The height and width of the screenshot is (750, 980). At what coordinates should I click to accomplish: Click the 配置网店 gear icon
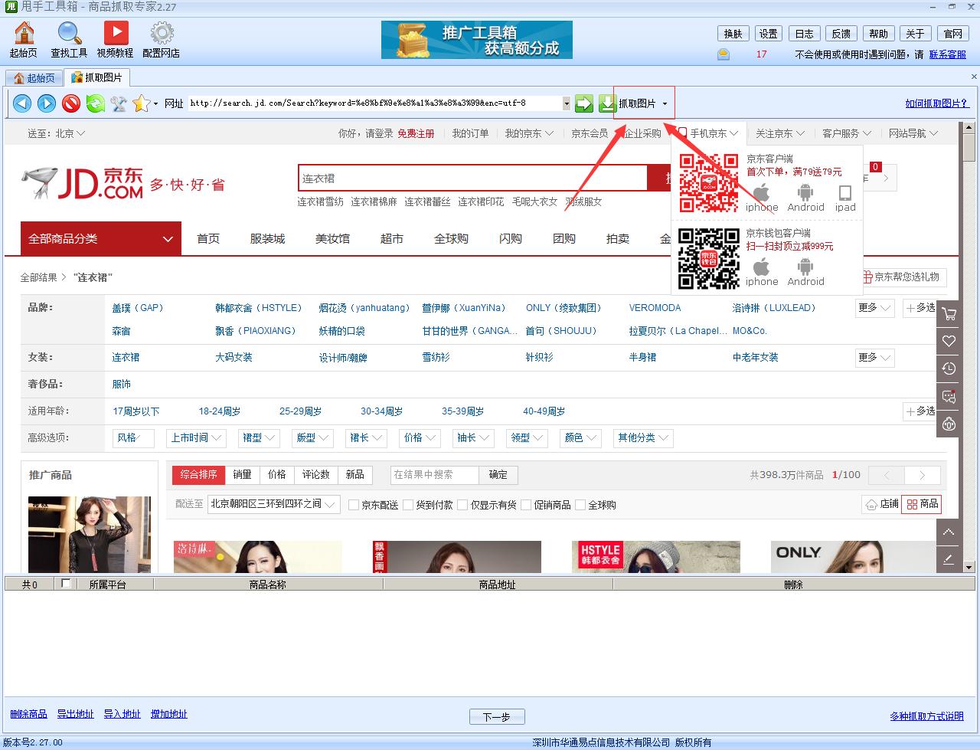pyautogui.click(x=162, y=34)
